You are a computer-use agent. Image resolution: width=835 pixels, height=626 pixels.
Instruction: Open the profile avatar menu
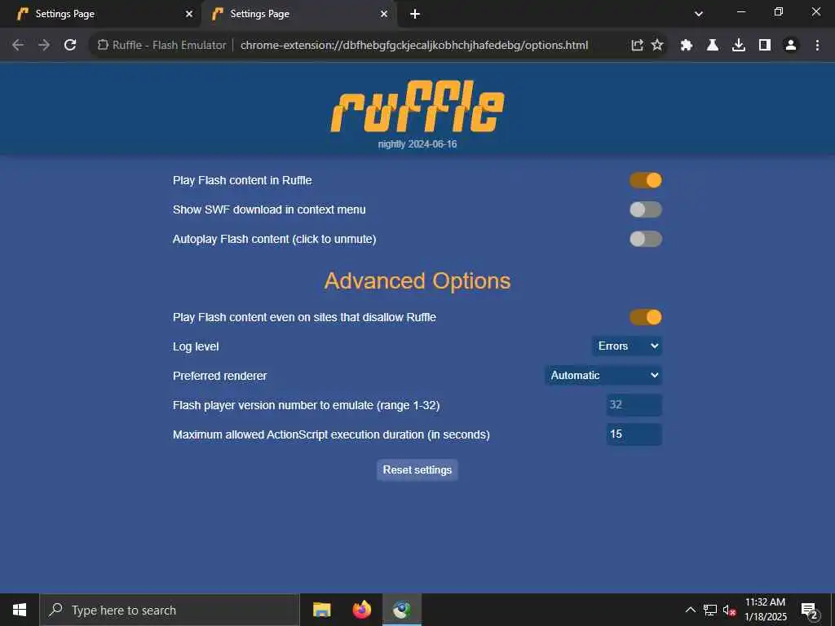tap(791, 46)
